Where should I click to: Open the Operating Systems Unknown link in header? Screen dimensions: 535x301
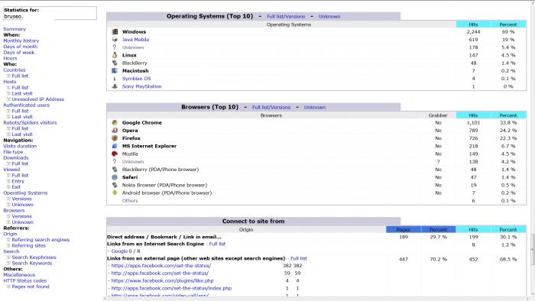point(329,16)
